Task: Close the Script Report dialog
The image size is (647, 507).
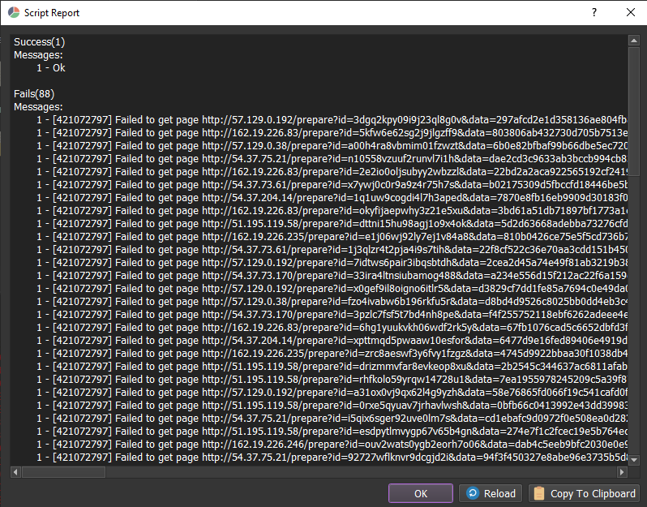Action: (630, 13)
